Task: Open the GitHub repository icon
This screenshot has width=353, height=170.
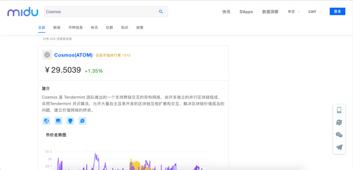Action: (x=70, y=121)
